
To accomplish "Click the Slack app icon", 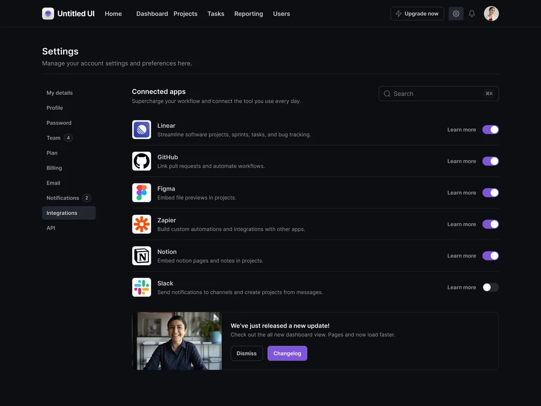I will (x=141, y=287).
